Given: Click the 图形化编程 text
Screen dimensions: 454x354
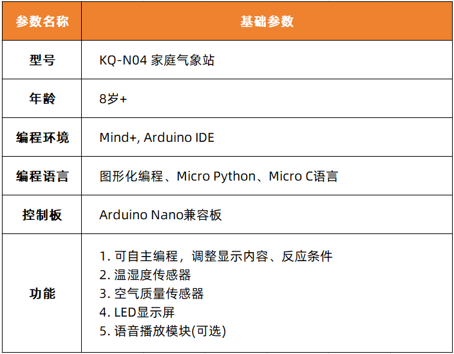Looking at the screenshot, I should click(x=131, y=176).
